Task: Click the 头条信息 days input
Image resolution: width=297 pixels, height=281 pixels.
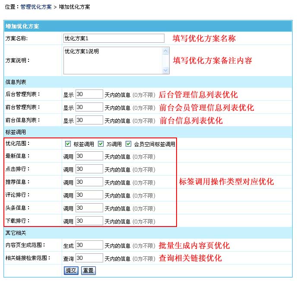Action: [89, 208]
